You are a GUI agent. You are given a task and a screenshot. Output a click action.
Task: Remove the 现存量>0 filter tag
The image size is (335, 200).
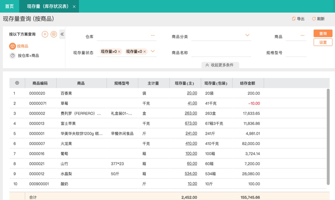[119, 52]
